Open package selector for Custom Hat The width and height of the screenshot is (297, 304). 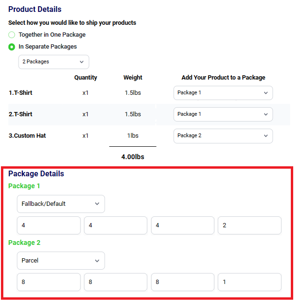[x=223, y=136]
